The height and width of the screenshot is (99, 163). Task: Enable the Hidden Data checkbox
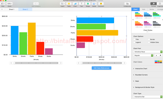tap(149, 42)
